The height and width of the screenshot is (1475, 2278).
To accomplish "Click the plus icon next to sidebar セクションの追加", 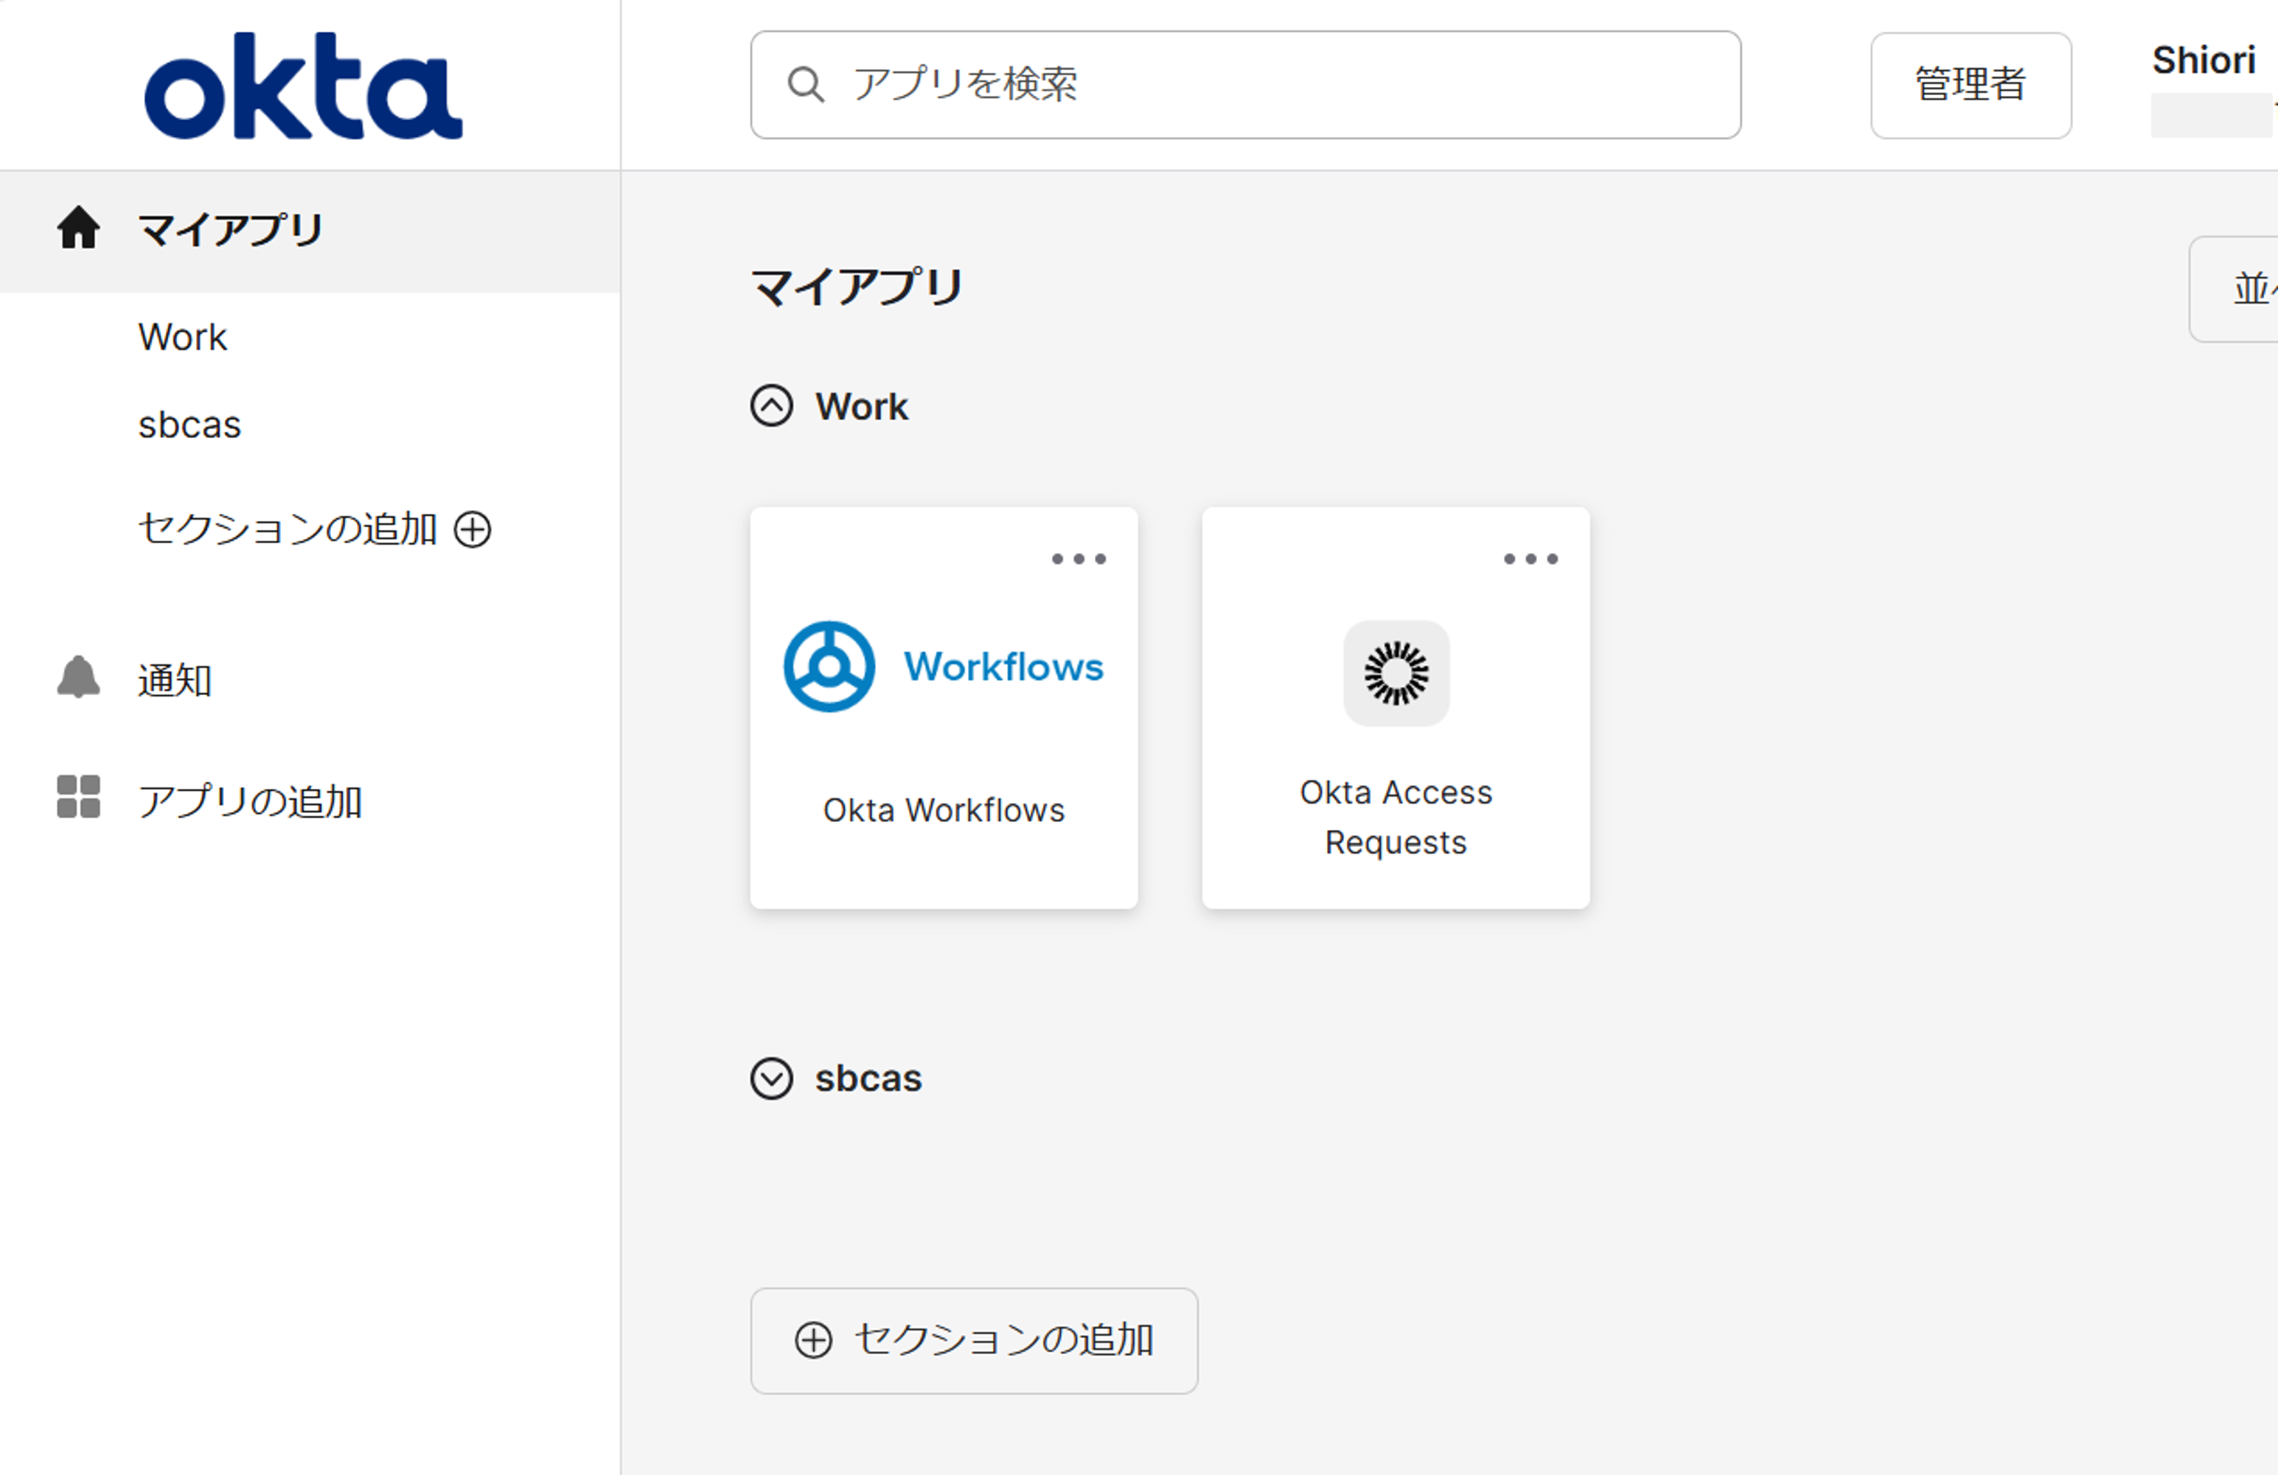I will (473, 529).
